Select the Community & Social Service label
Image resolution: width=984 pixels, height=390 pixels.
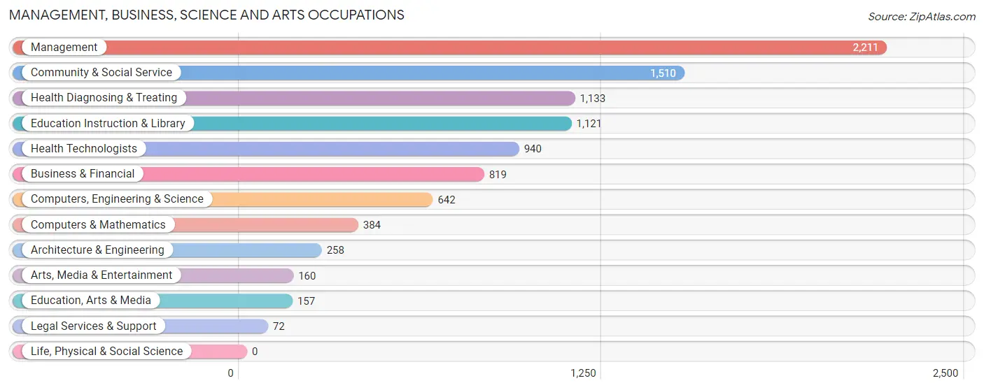click(x=101, y=73)
